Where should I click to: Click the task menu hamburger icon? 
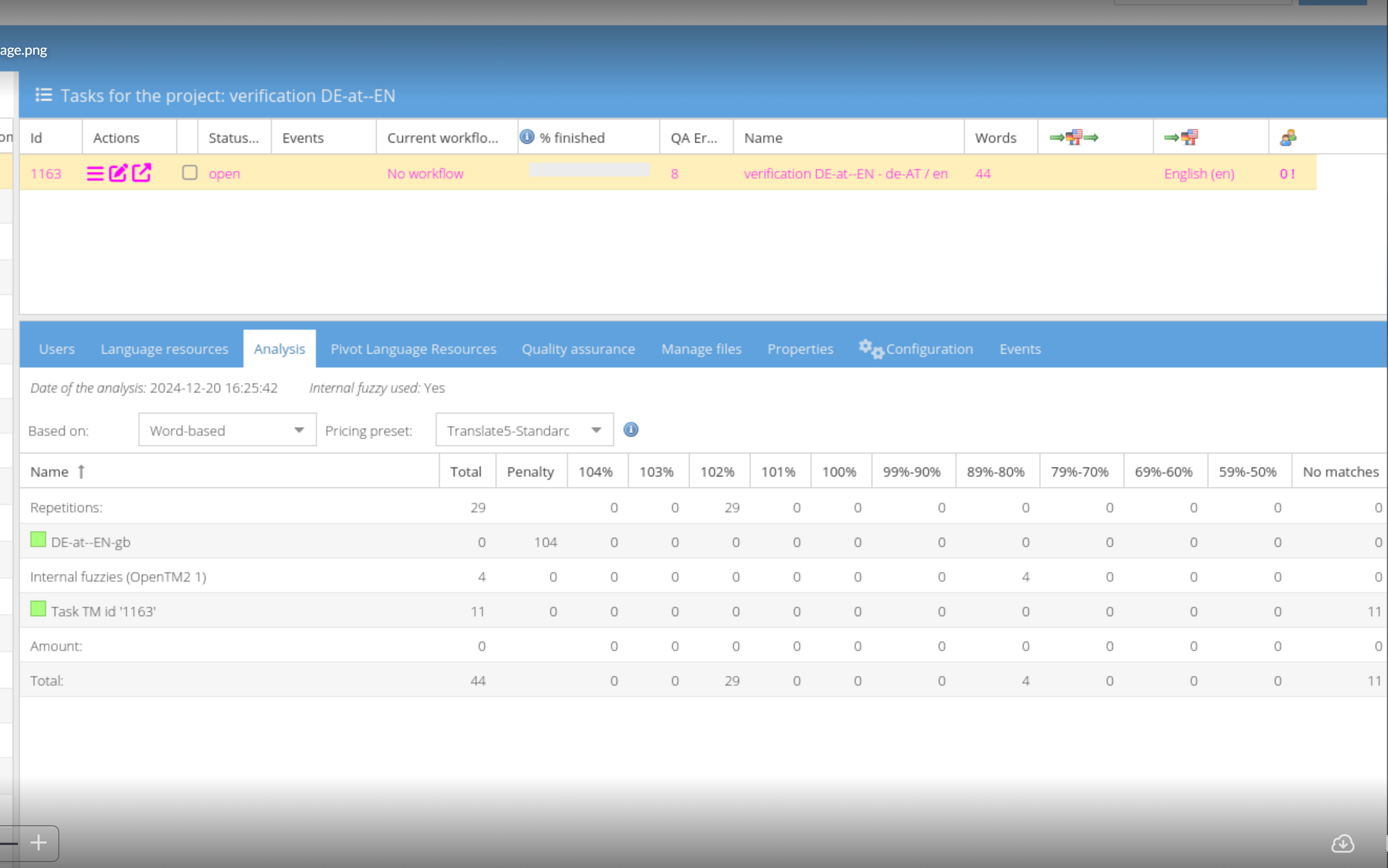[x=95, y=173]
